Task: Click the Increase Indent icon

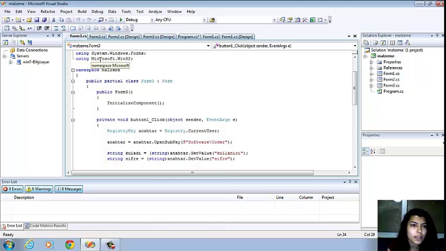Action: click(x=47, y=28)
